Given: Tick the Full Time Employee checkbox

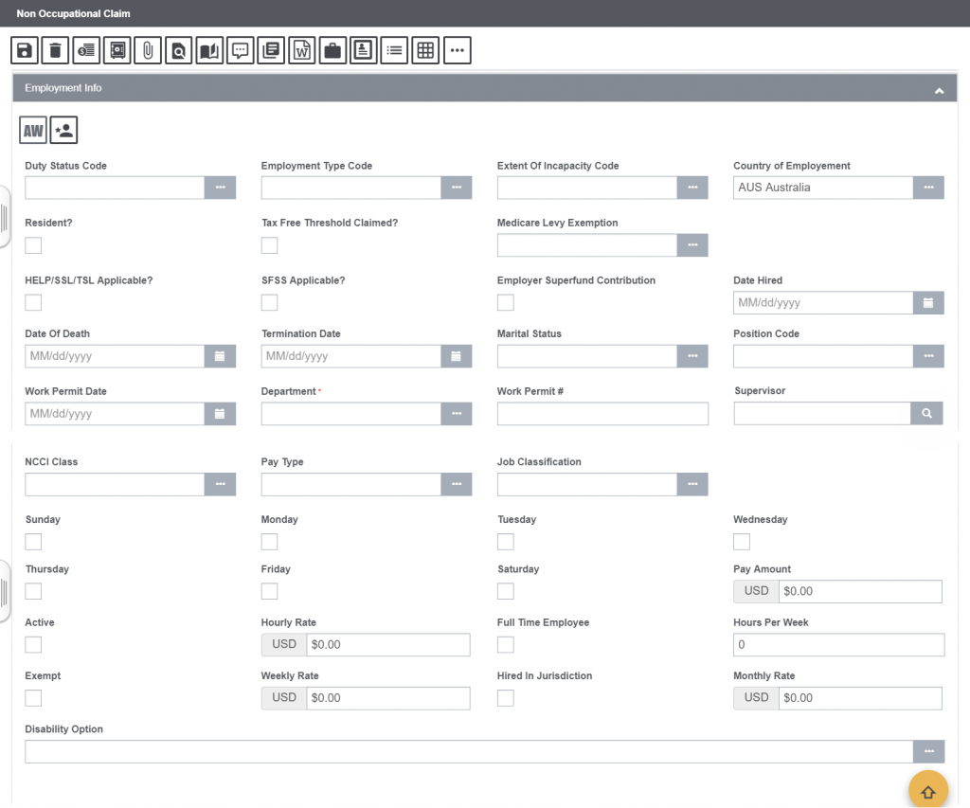Looking at the screenshot, I should (x=506, y=645).
